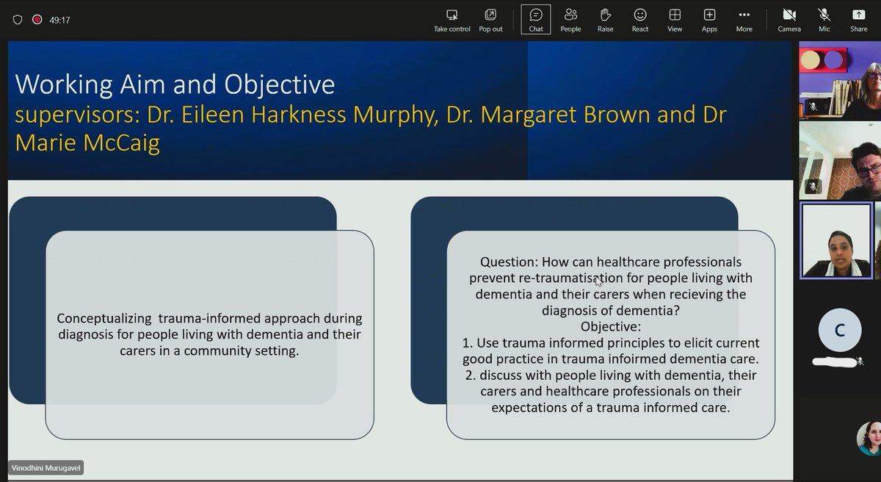Open the More options menu
The image size is (881, 482).
[x=744, y=21]
